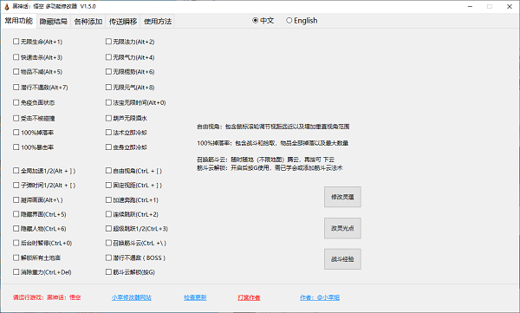Click the 筋斗云解锁 description line
Viewport: 520px width, 313px height.
coord(270,168)
